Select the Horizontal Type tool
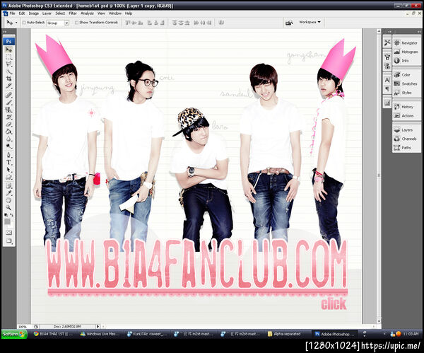This screenshot has width=424, height=353. point(9,163)
